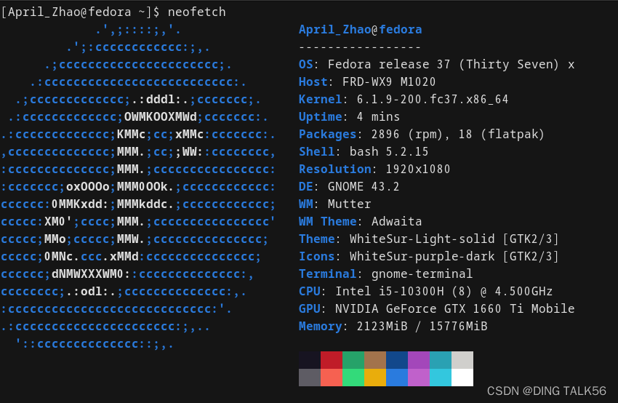The height and width of the screenshot is (403, 618).
Task: Click the bright blue color swatch
Action: 397,378
